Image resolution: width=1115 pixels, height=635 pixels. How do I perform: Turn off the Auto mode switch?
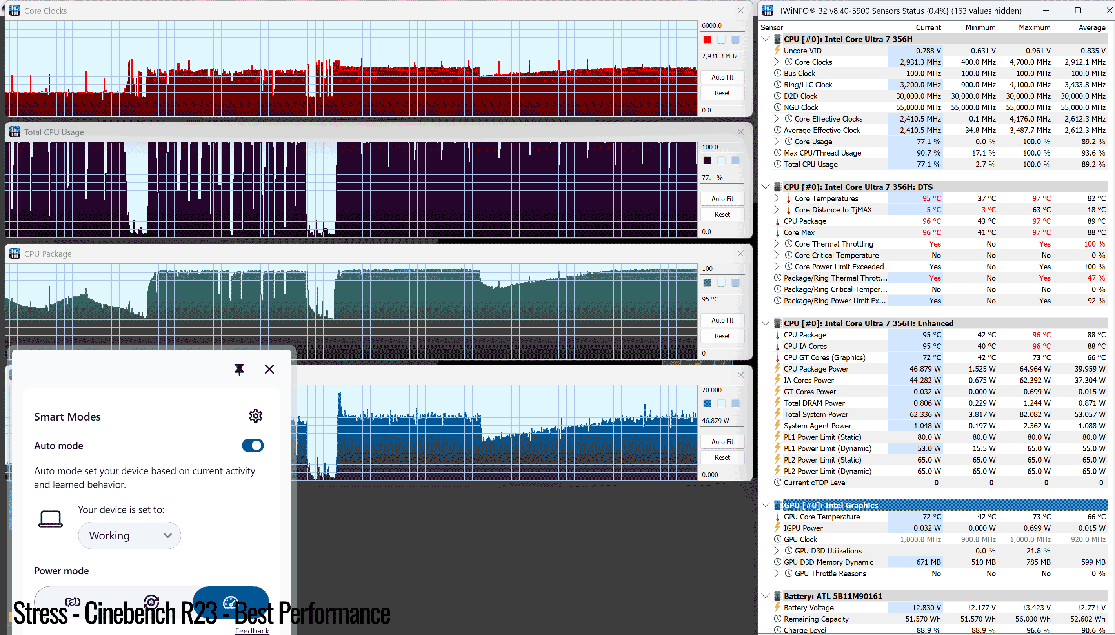[x=253, y=446]
